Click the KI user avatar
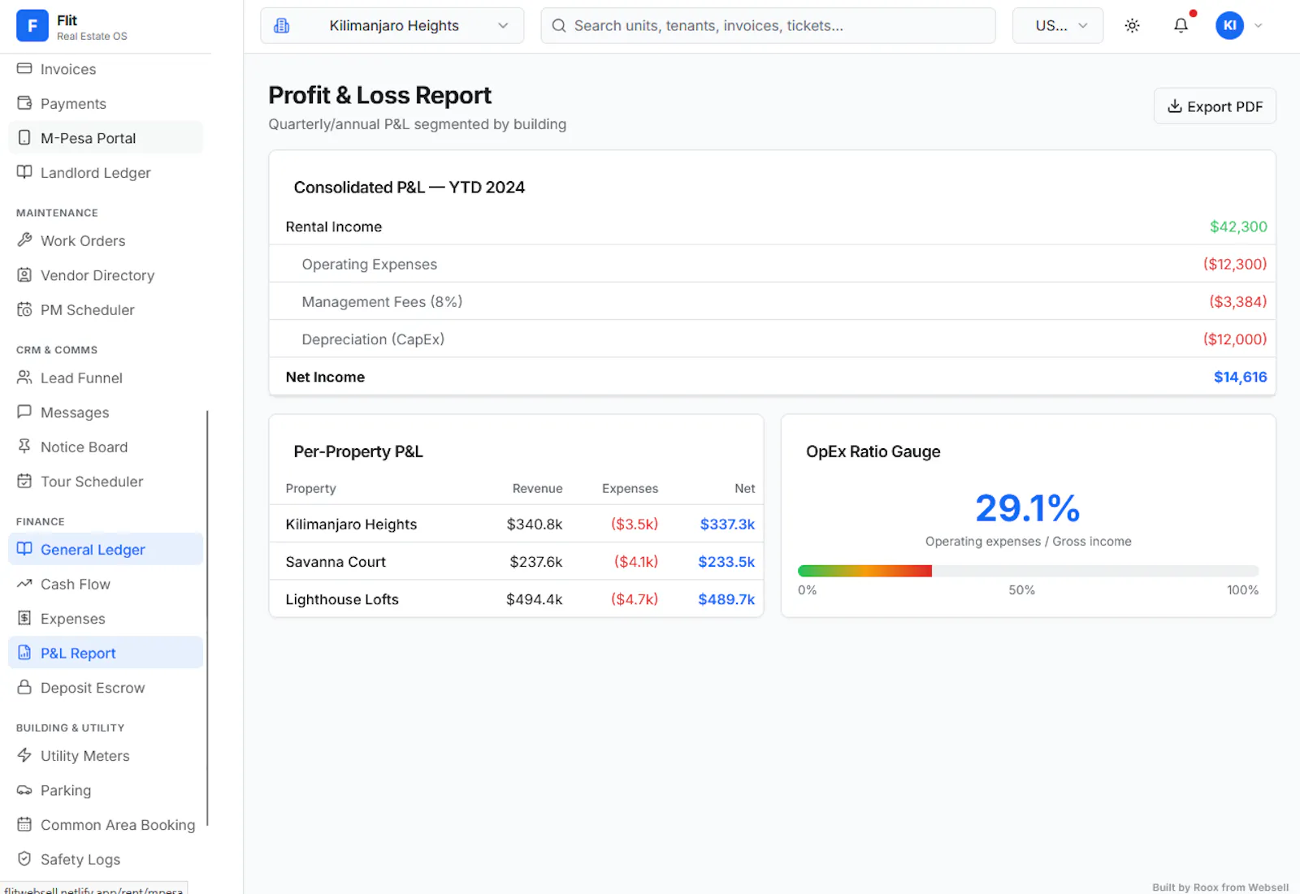 click(1229, 26)
